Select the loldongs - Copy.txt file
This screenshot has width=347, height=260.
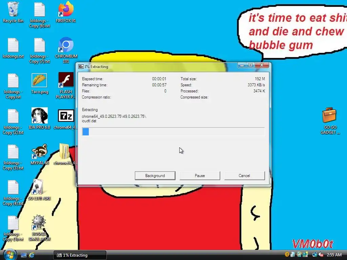13,86
